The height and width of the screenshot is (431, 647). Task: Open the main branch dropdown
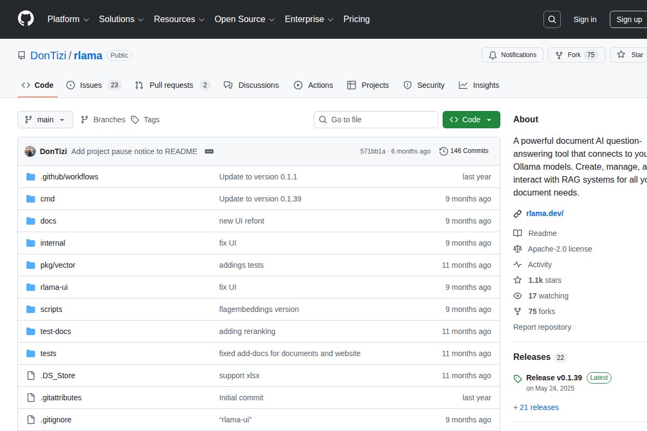coord(45,120)
